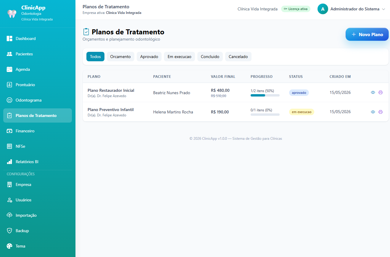Click the Pacientes people icon

pyautogui.click(x=9, y=54)
